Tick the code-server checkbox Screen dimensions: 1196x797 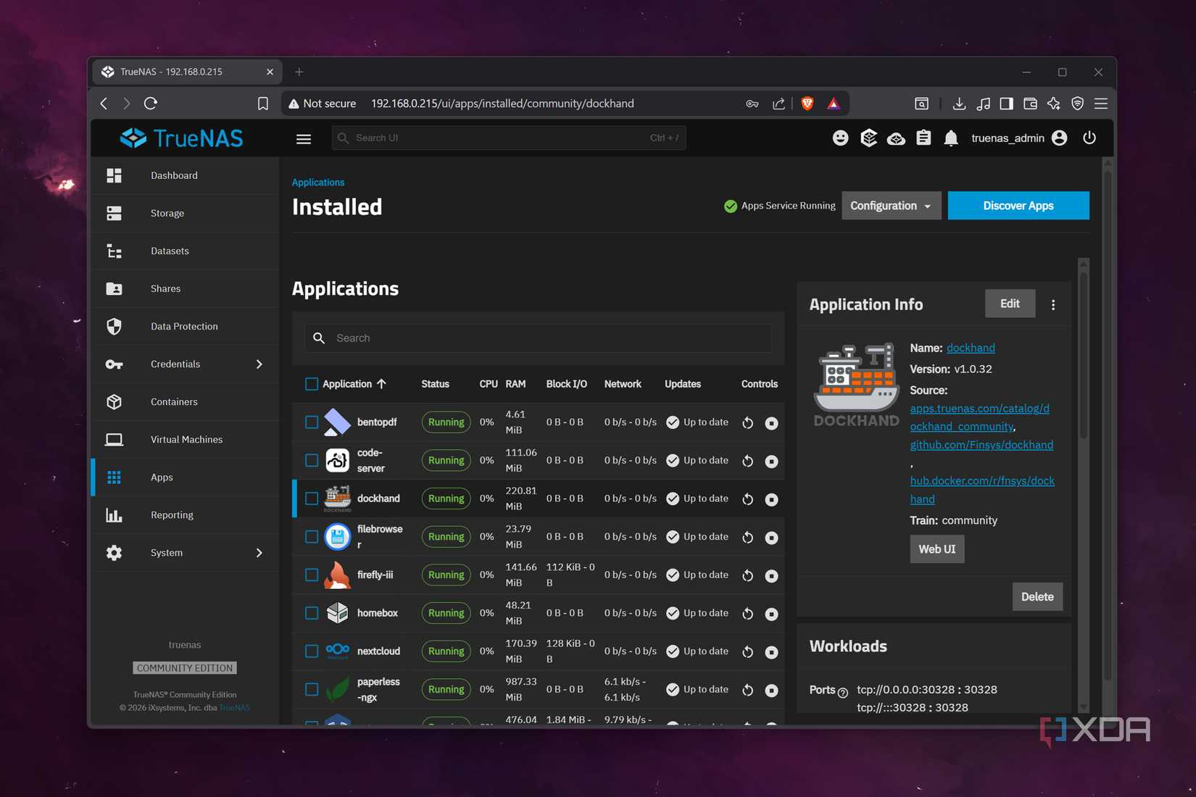[x=312, y=460]
